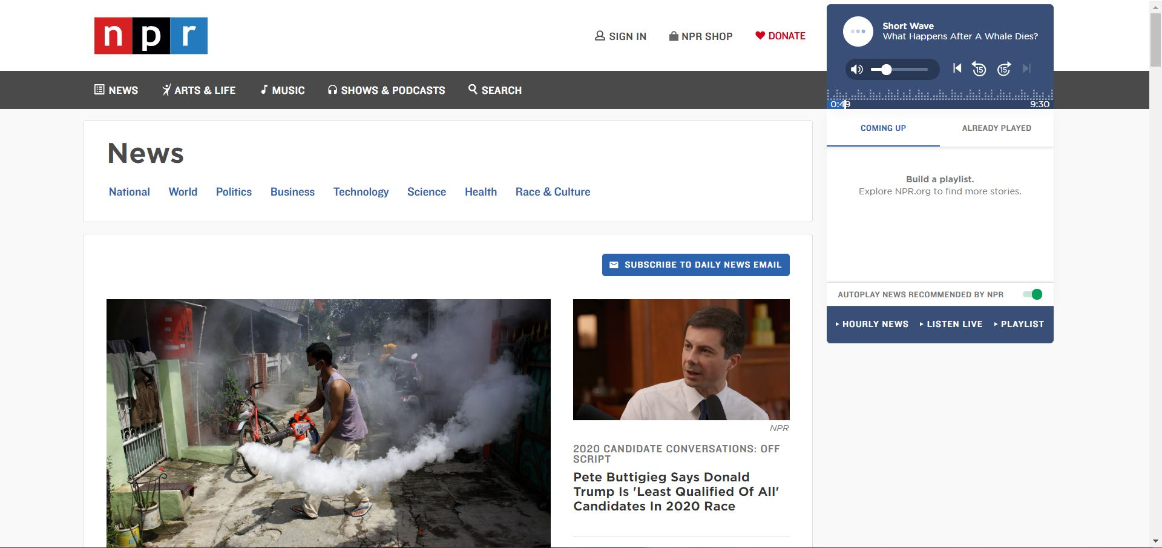Click the Music note icon
The image size is (1162, 548).
click(264, 90)
